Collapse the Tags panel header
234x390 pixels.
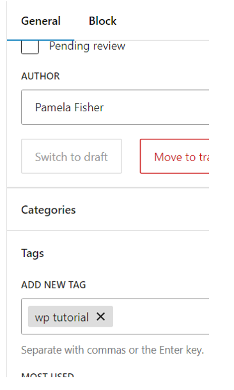[x=108, y=253]
